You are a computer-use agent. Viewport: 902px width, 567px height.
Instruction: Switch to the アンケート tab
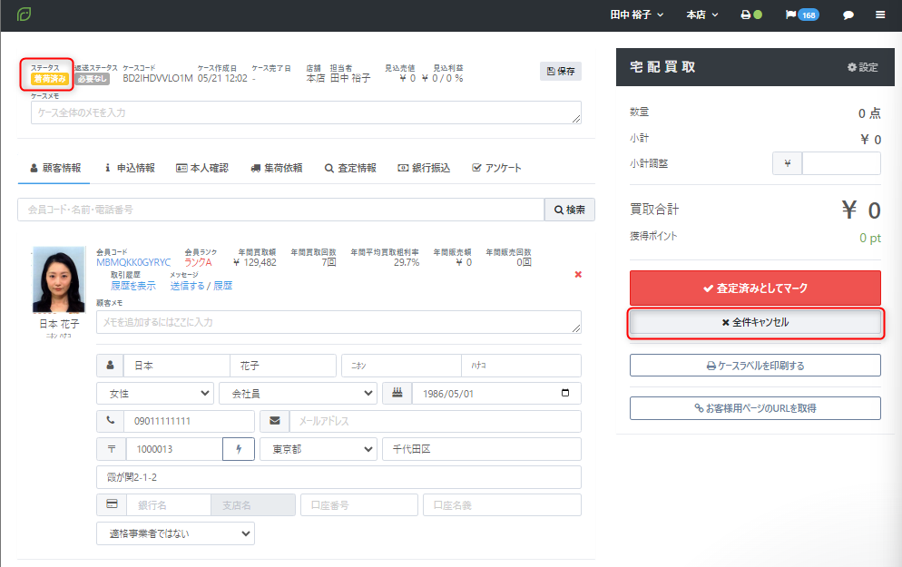coord(497,168)
